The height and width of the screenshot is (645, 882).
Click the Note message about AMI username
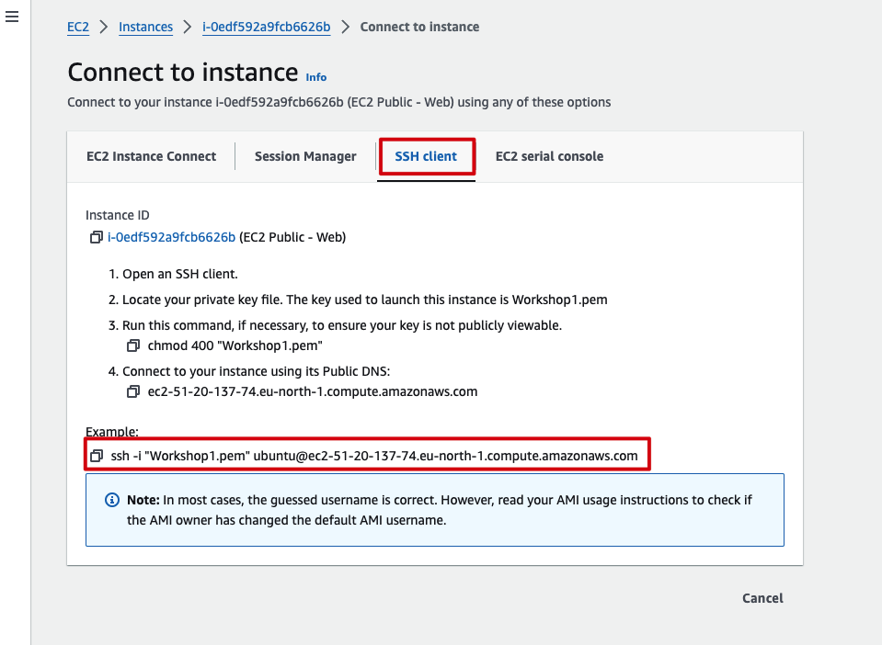(x=440, y=510)
